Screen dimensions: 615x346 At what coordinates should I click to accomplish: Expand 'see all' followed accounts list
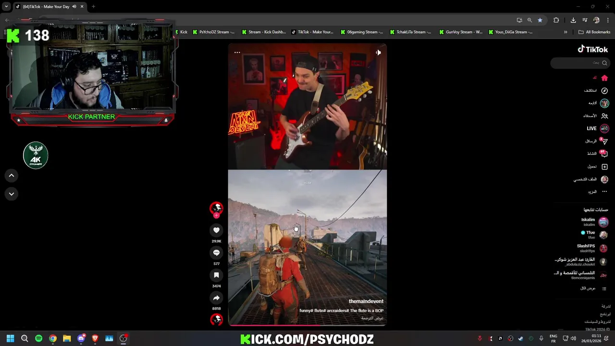coord(594,288)
